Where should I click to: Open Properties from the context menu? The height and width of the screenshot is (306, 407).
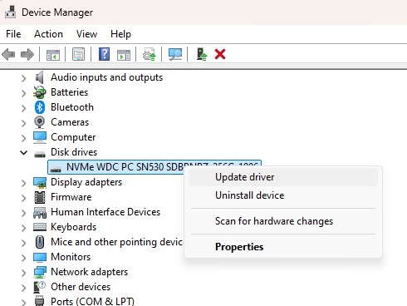(x=283, y=247)
